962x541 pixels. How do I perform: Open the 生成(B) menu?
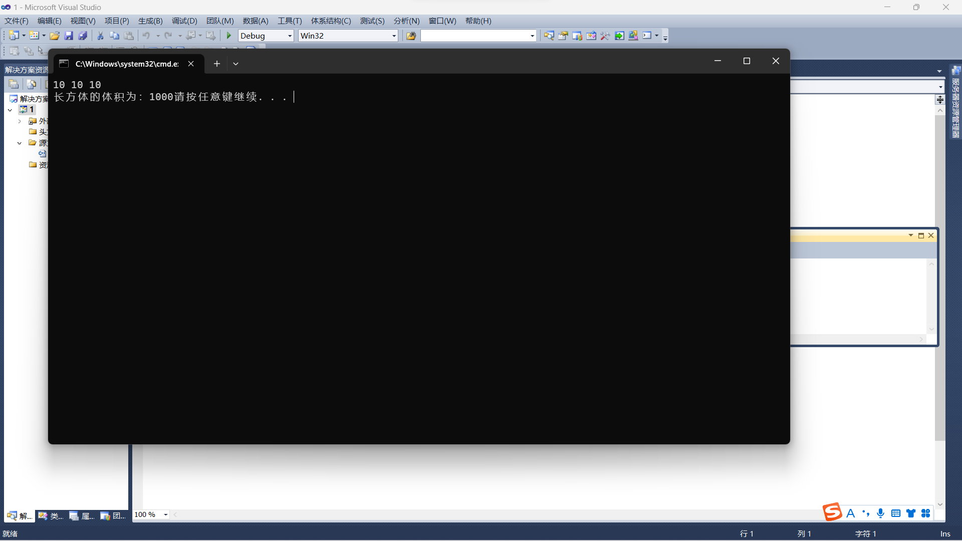[150, 21]
